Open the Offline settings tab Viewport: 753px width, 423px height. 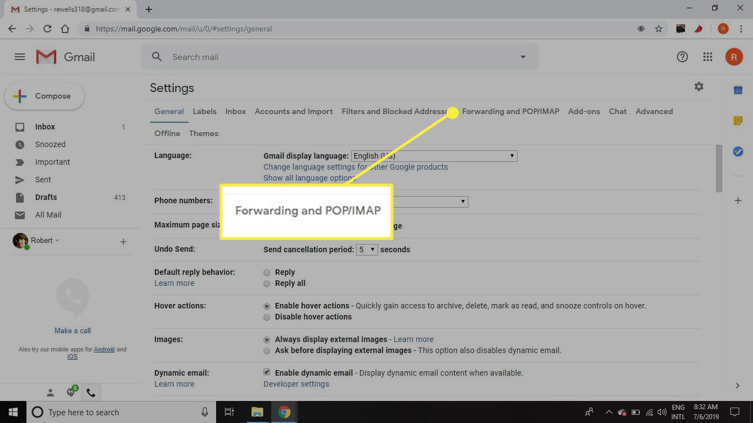point(167,133)
